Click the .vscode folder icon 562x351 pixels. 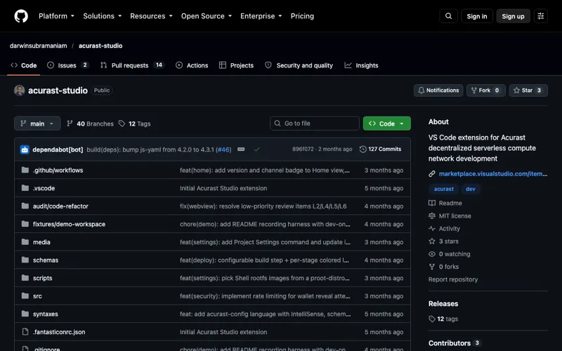click(x=25, y=187)
